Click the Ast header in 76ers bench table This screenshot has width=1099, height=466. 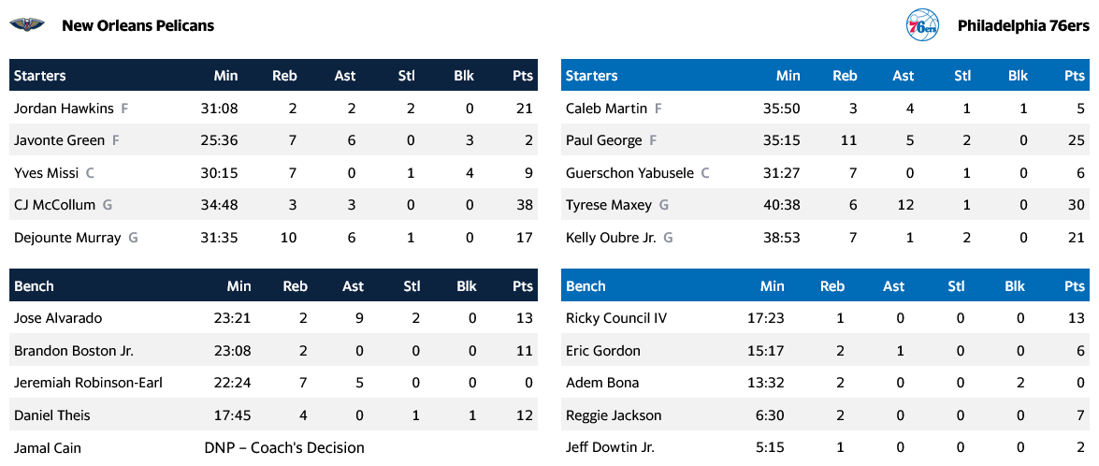(893, 286)
